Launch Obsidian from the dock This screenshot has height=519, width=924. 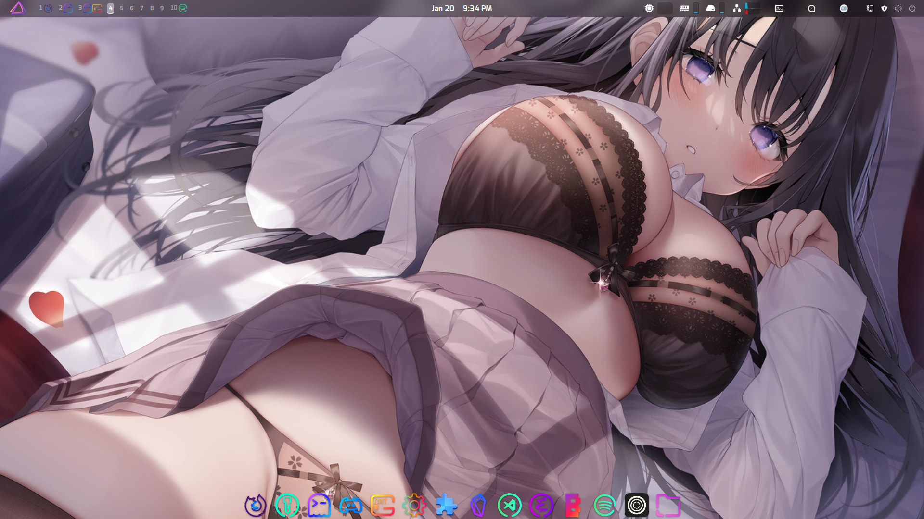(478, 506)
